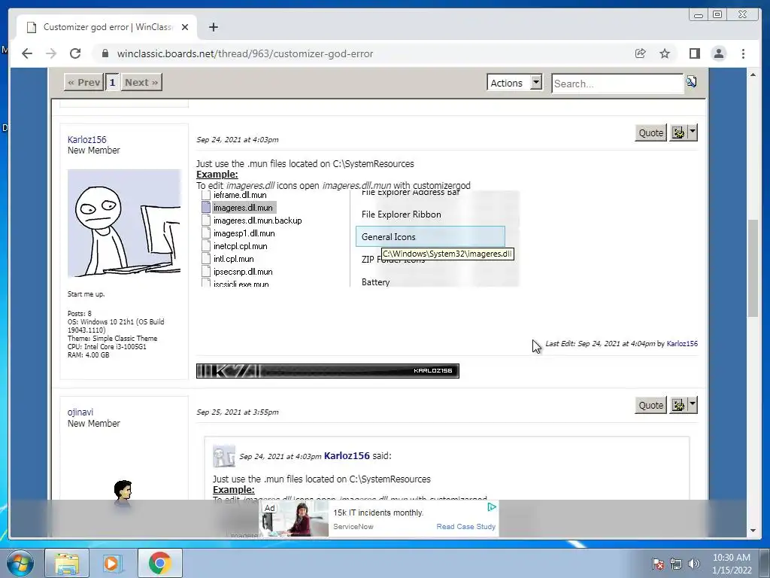
Task: Click the volume speaker tray icon
Action: (x=693, y=564)
